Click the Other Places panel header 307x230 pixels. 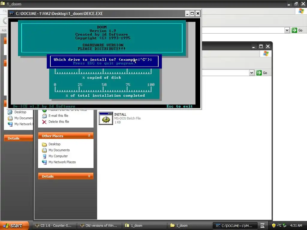click(x=66, y=136)
